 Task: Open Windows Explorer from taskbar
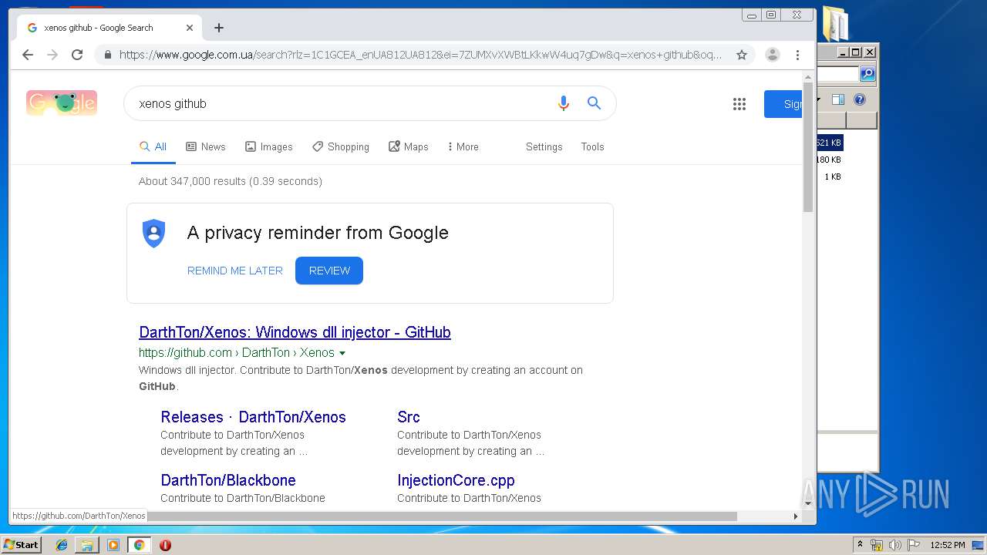pos(87,545)
